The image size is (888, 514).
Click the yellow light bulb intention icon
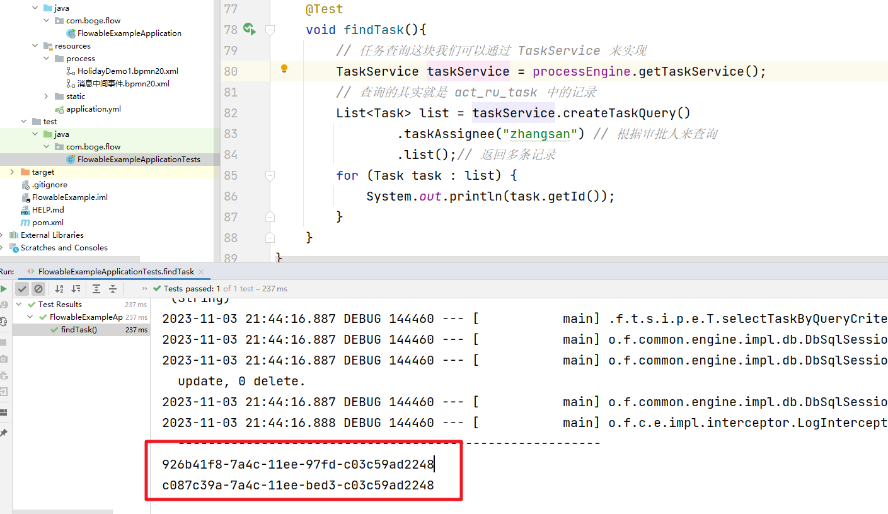pos(284,69)
